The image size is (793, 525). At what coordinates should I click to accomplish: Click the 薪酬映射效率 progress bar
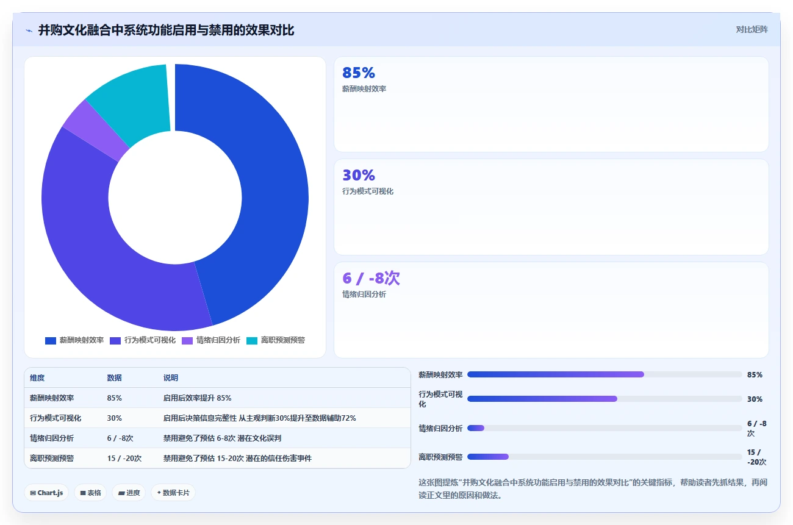click(605, 374)
